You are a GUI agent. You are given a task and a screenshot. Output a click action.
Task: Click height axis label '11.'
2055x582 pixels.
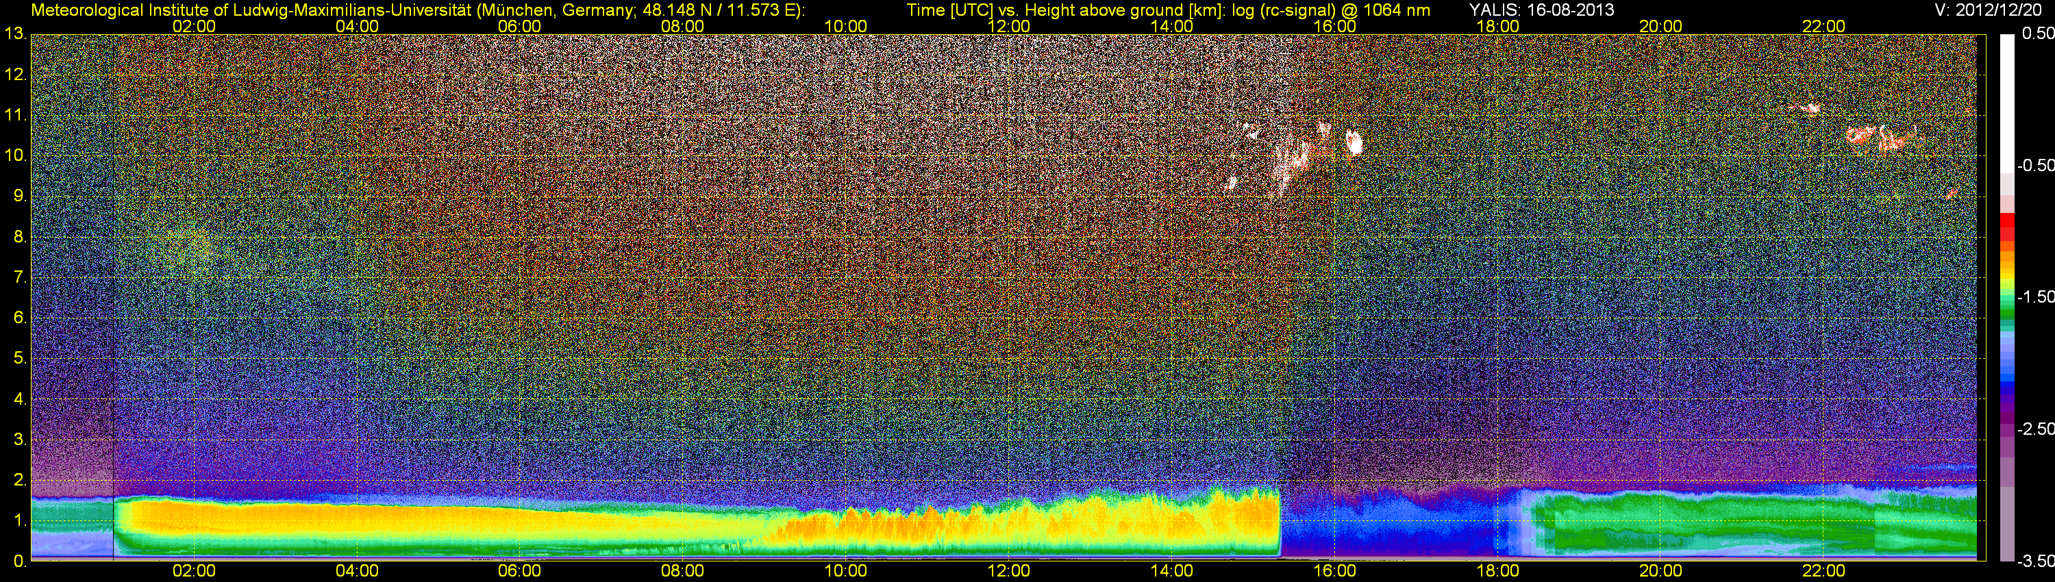16,116
